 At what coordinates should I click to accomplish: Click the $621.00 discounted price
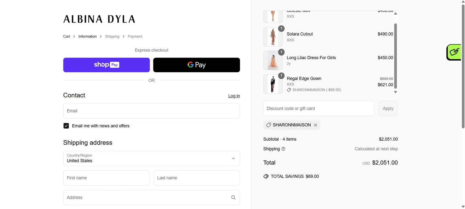385,85
